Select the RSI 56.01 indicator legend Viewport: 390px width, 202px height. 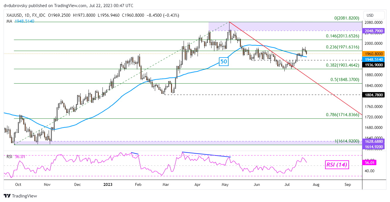[16, 156]
